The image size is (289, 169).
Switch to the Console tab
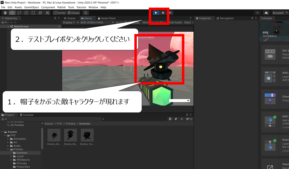click(x=27, y=115)
